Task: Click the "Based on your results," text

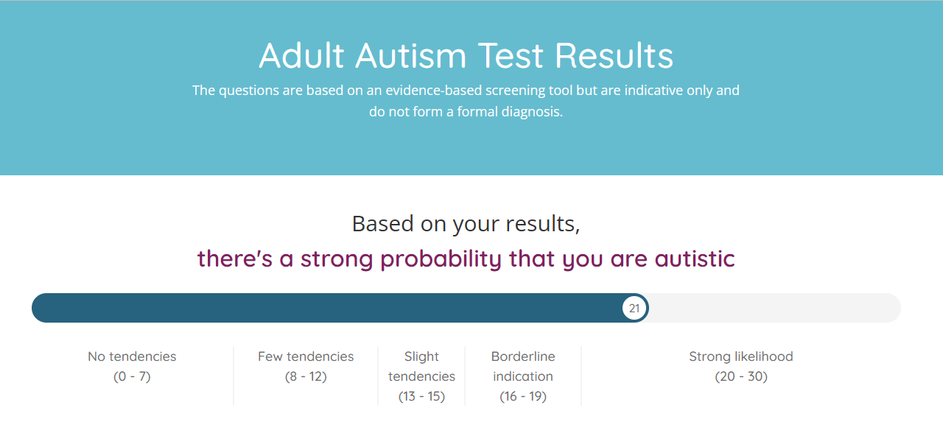Action: coord(466,223)
